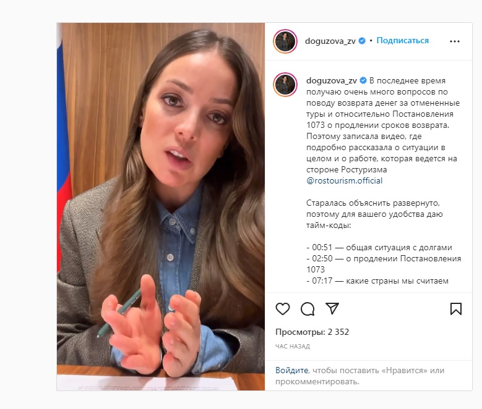This screenshot has width=482, height=409.
Task: Click the Войдите login link
Action: pos(291,370)
